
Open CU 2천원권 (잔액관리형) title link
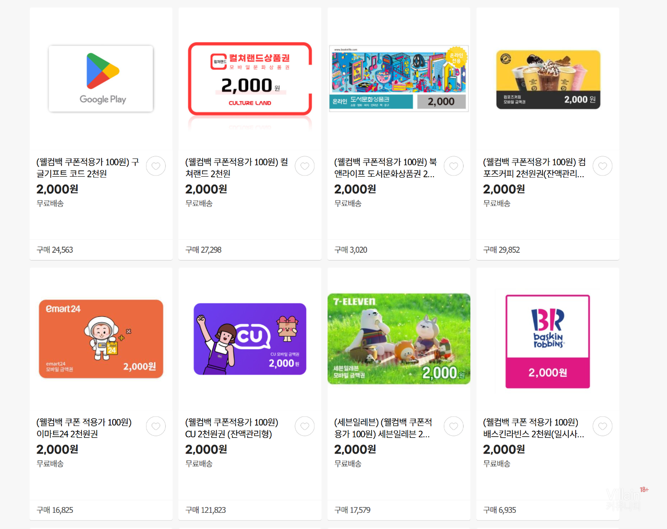click(232, 428)
